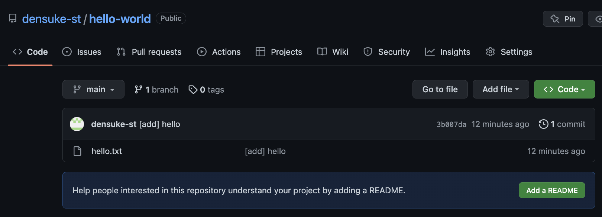Open the Pull requests tab
This screenshot has height=217, width=602.
pyautogui.click(x=149, y=52)
